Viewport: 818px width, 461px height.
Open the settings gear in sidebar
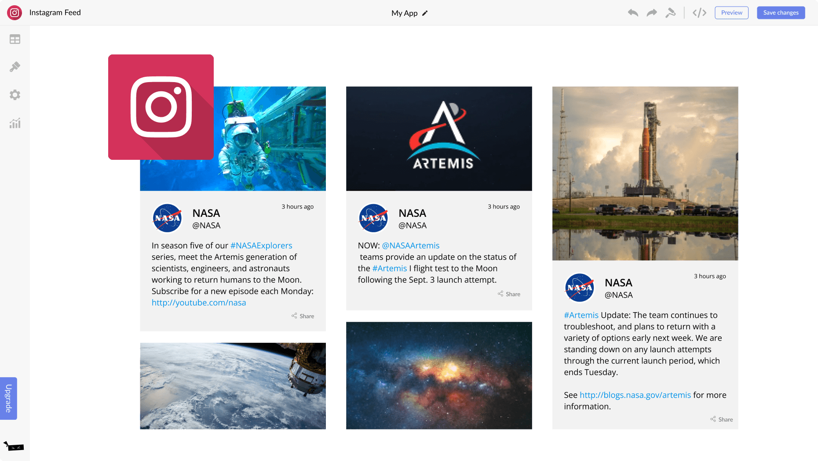pyautogui.click(x=15, y=95)
